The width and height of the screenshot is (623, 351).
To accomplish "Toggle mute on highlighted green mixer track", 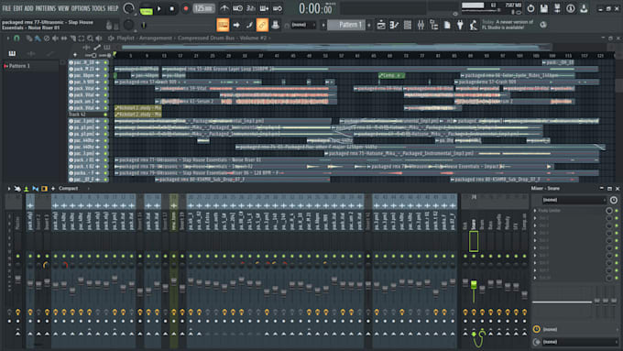I will click(174, 256).
